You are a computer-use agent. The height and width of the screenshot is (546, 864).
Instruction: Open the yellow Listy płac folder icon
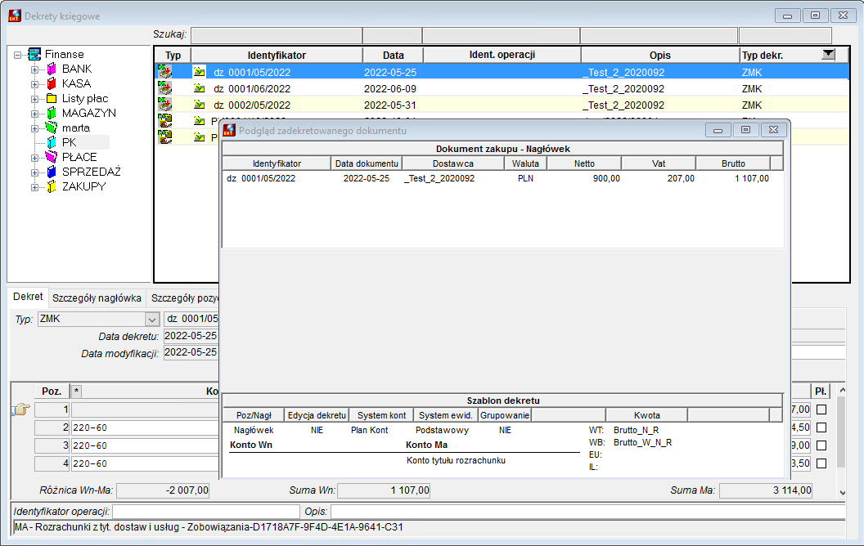coord(52,99)
